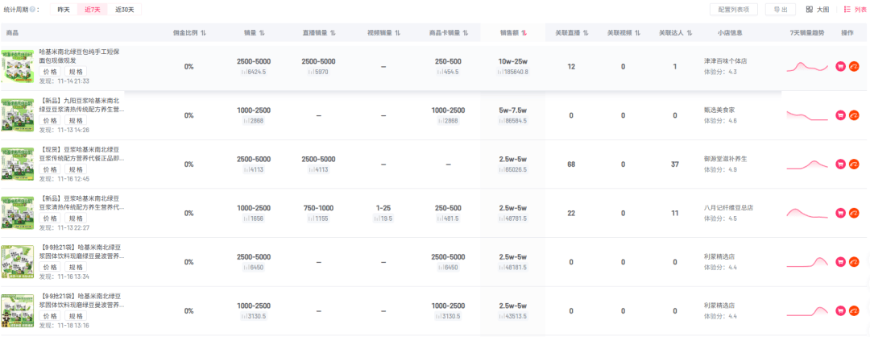Open 7-day sales trend chart of first product
The width and height of the screenshot is (870, 337).
click(x=807, y=67)
